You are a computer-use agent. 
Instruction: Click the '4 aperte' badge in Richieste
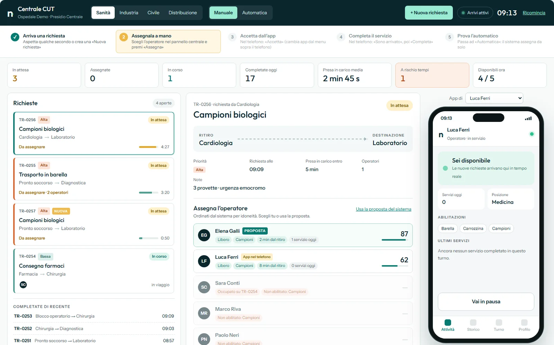163,103
